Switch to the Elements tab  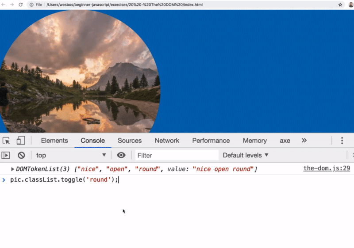pyautogui.click(x=54, y=141)
